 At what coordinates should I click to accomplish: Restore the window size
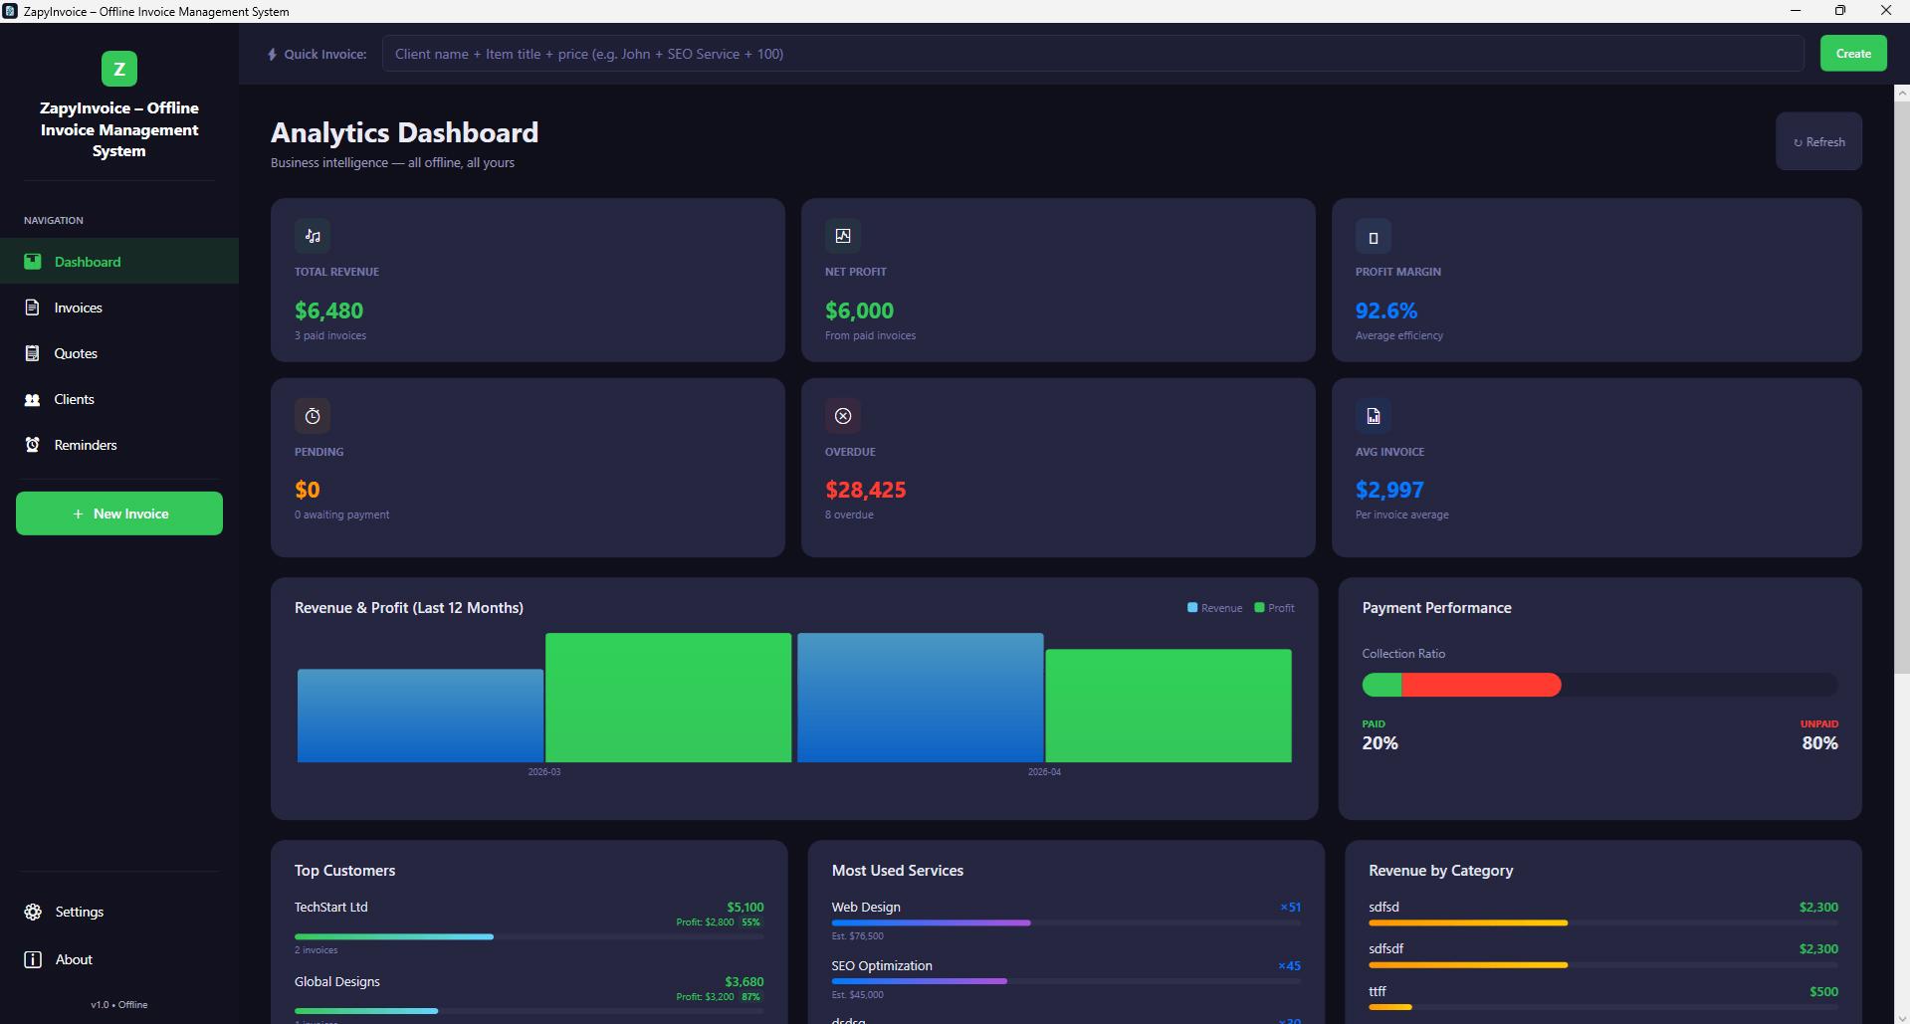(x=1840, y=11)
